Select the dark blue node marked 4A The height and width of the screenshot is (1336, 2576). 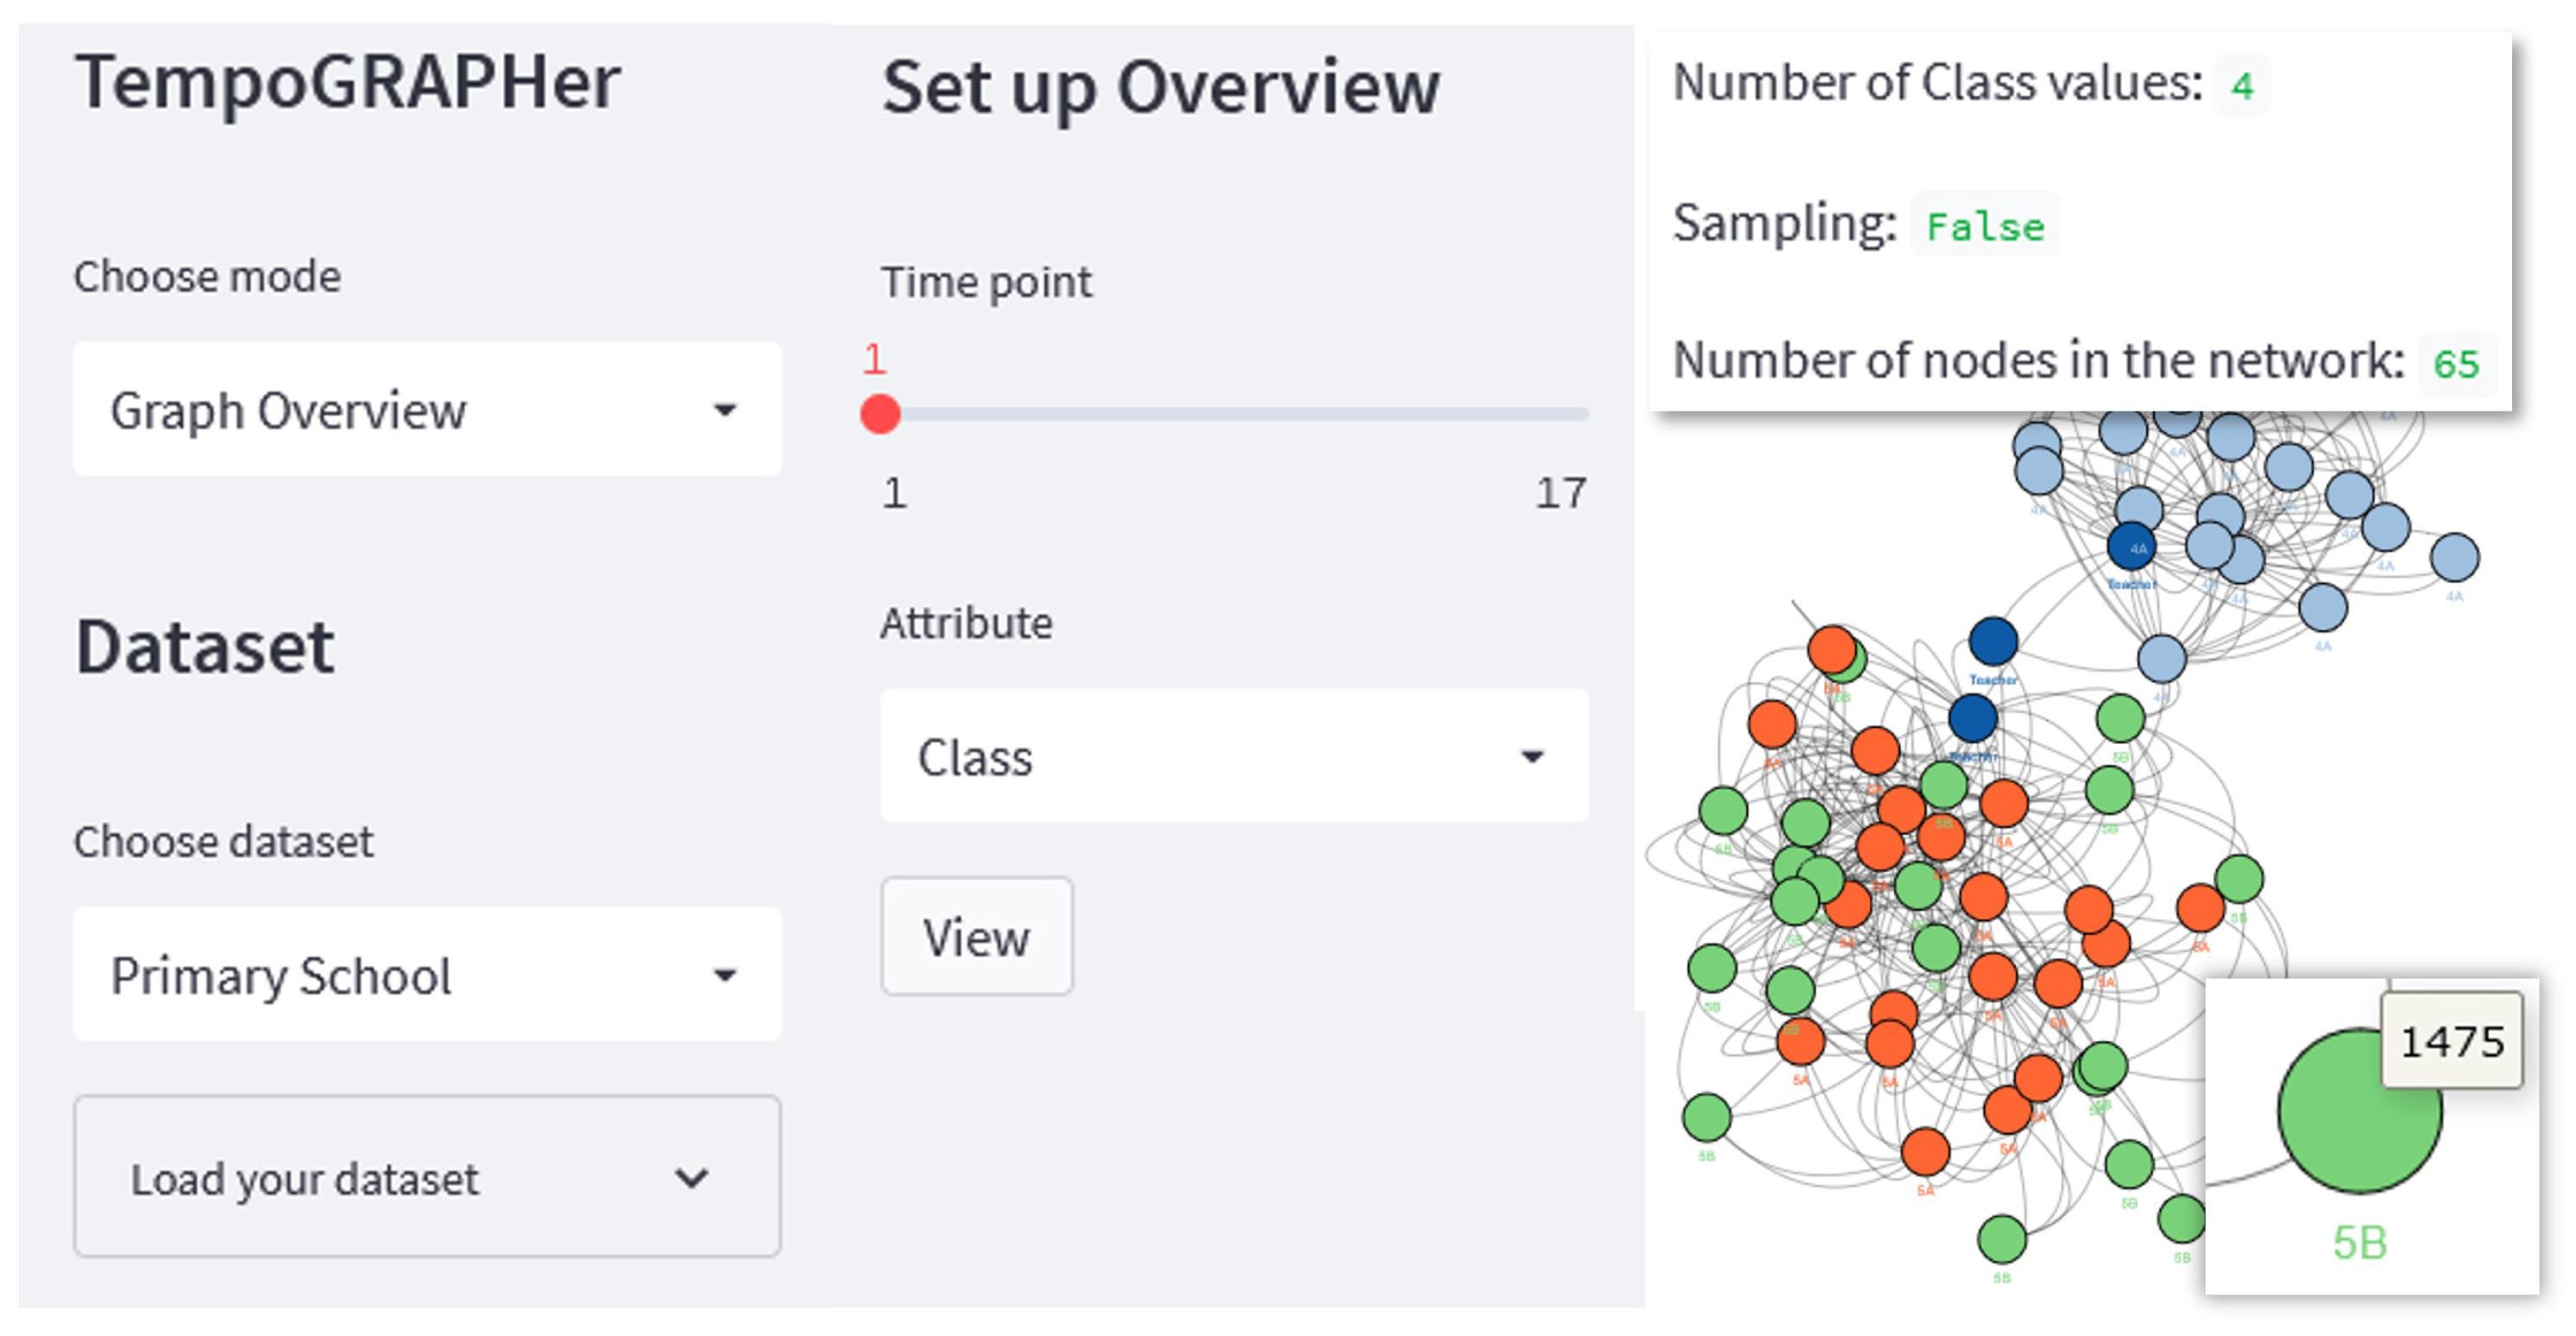pyautogui.click(x=2131, y=546)
